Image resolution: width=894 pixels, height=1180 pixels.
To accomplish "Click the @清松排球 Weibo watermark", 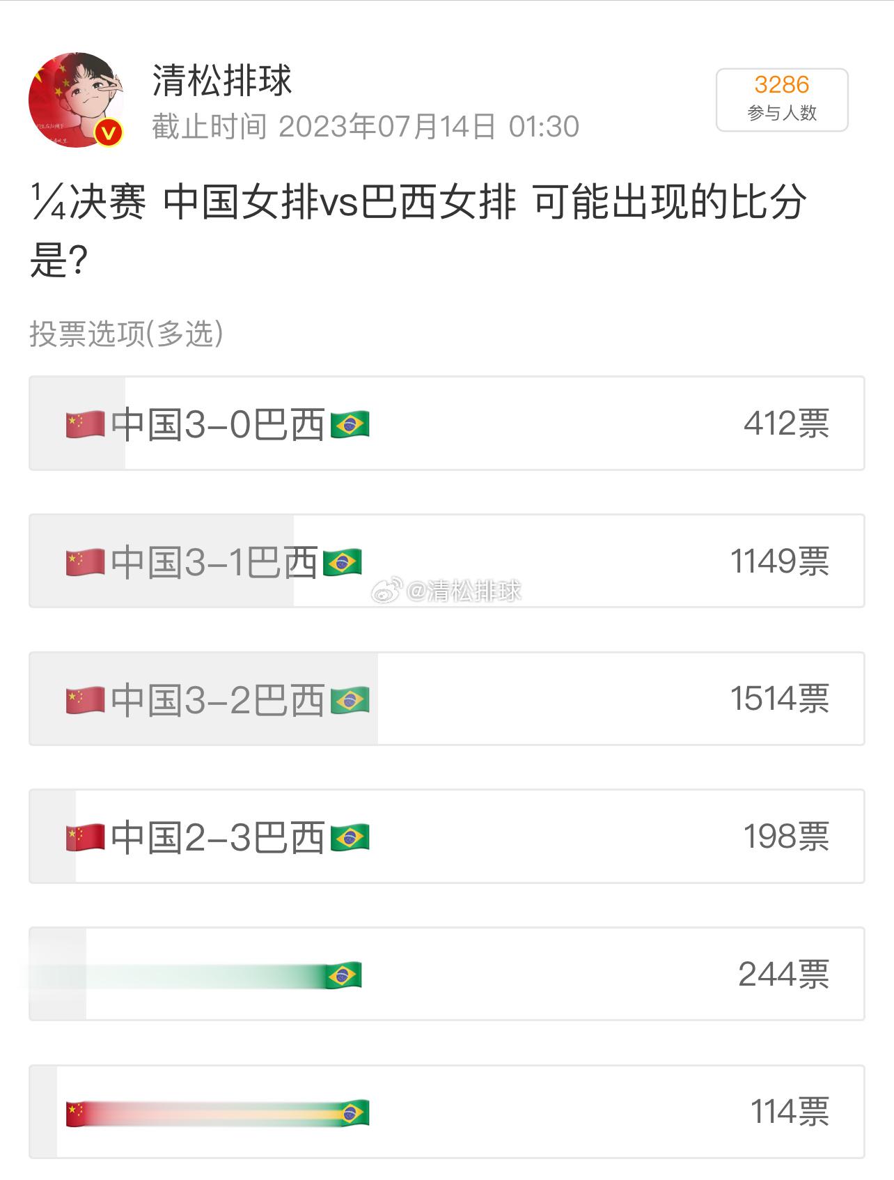I will click(x=446, y=591).
